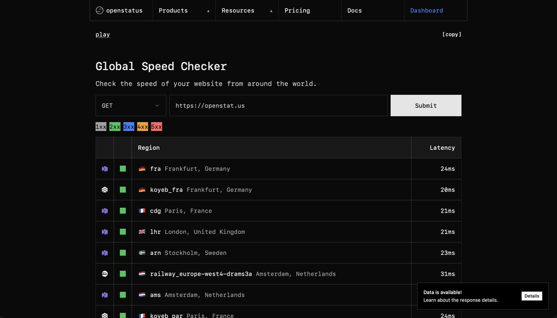The height and width of the screenshot is (318, 557).
Task: Go to the Dashboard
Action: [435, 10]
